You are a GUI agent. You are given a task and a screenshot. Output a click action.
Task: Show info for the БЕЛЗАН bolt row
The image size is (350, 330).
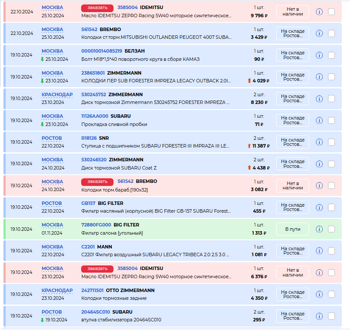click(319, 55)
